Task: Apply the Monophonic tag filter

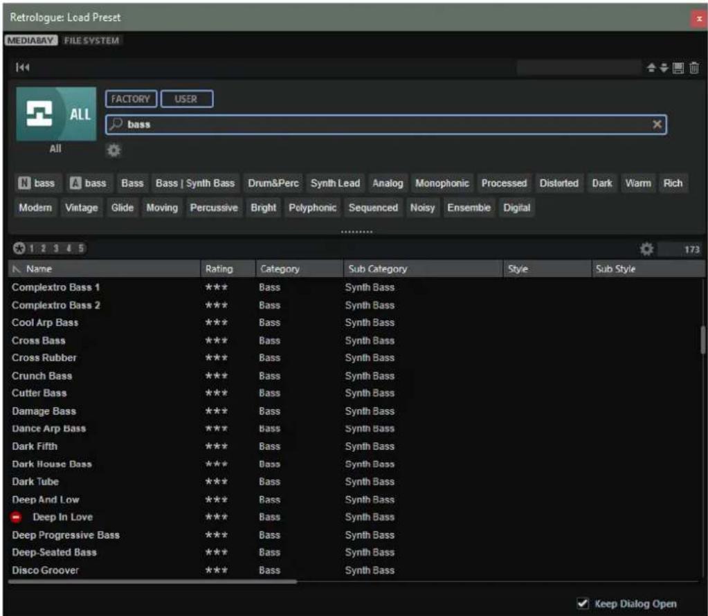Action: [442, 183]
